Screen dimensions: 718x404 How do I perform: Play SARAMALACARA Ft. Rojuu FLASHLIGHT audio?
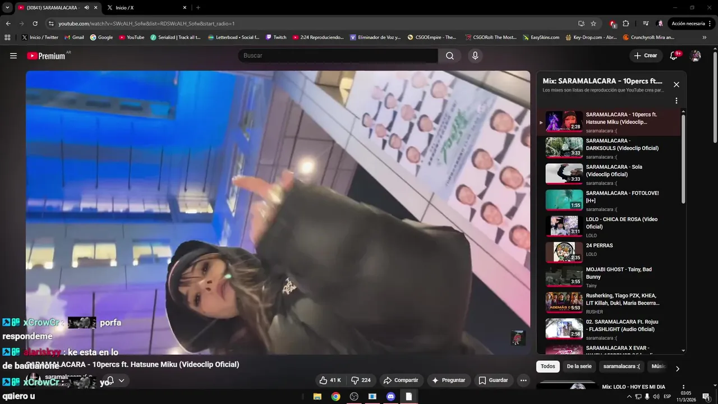pos(609,329)
